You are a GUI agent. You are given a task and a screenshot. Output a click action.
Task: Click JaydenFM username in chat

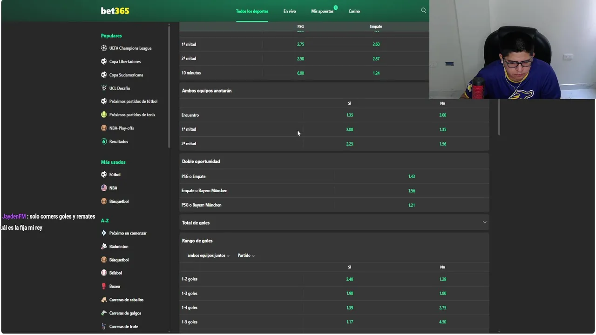click(14, 216)
